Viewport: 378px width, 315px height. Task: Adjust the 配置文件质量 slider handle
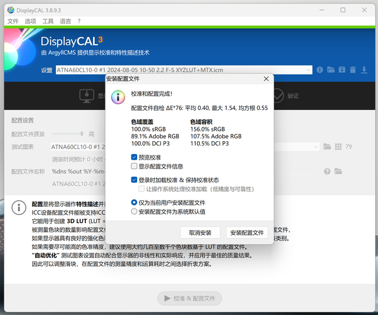point(82,134)
